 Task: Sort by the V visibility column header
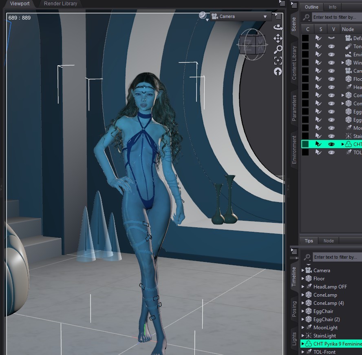pos(333,29)
